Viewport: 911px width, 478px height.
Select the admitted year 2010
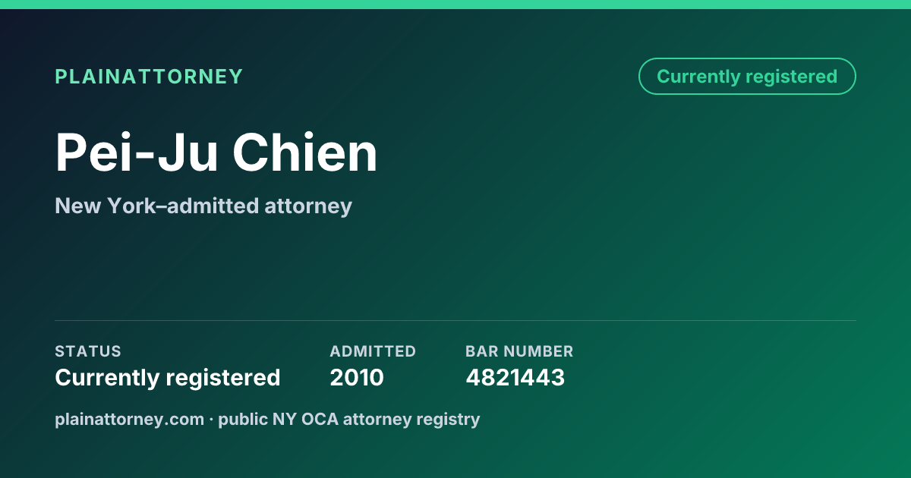[357, 377]
